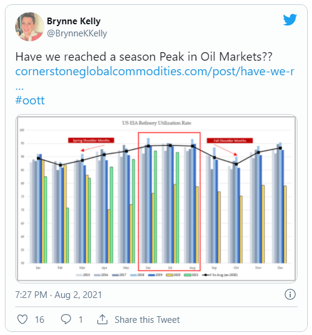Click the Brynne Kelly display name
The width and height of the screenshot is (312, 335).
pos(73,21)
